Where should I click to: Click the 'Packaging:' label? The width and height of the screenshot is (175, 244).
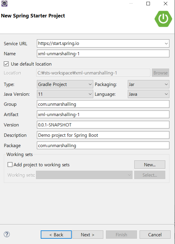106,84
